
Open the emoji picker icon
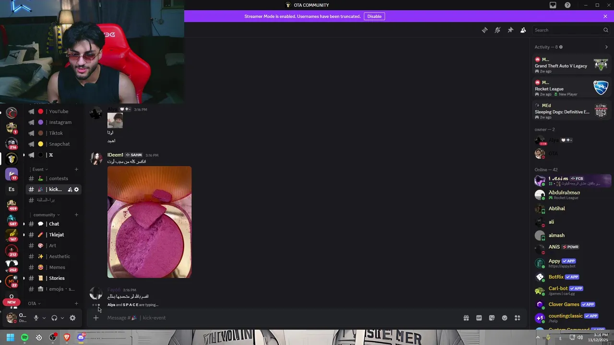coord(505,318)
